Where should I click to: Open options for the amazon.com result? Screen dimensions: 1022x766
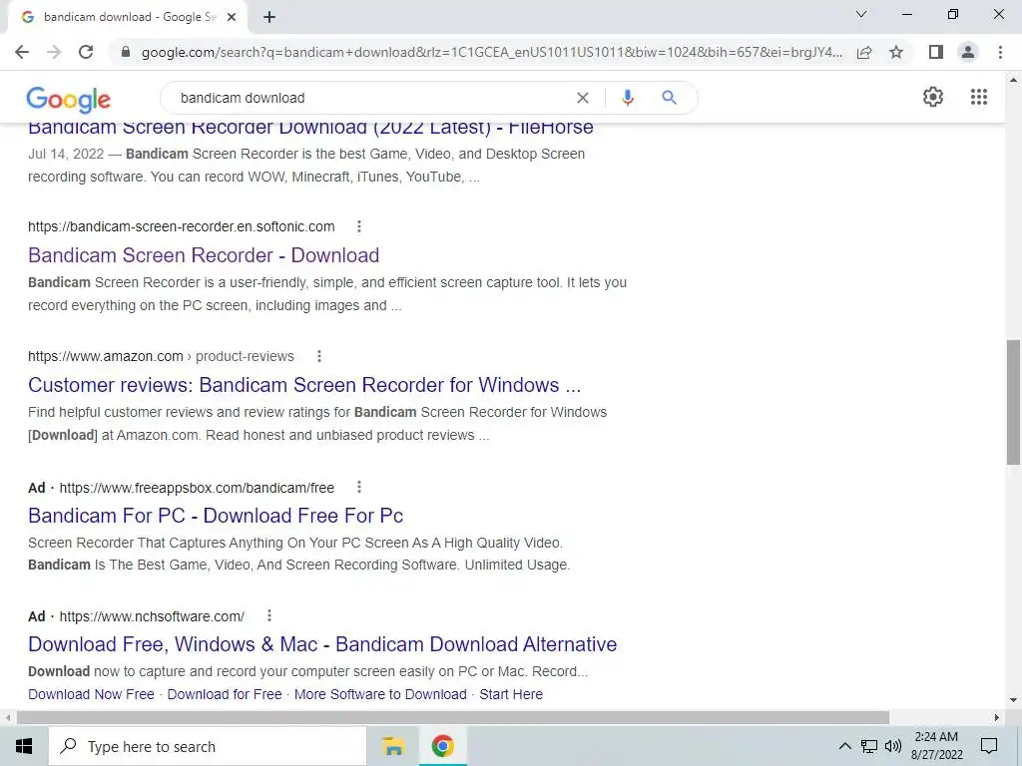tap(318, 356)
